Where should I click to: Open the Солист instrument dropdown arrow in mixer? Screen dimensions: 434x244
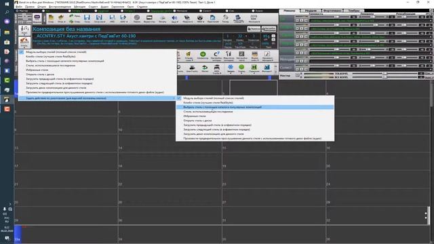coord(431,70)
